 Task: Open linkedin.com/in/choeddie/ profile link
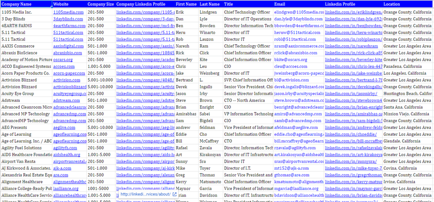point(351,134)
